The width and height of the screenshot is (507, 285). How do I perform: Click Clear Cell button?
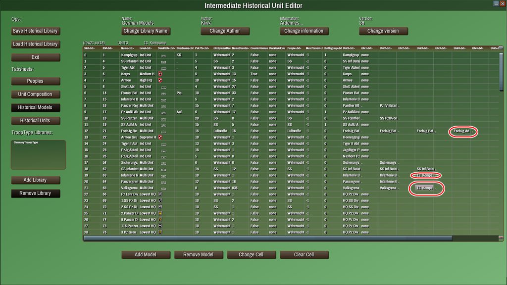pos(304,255)
